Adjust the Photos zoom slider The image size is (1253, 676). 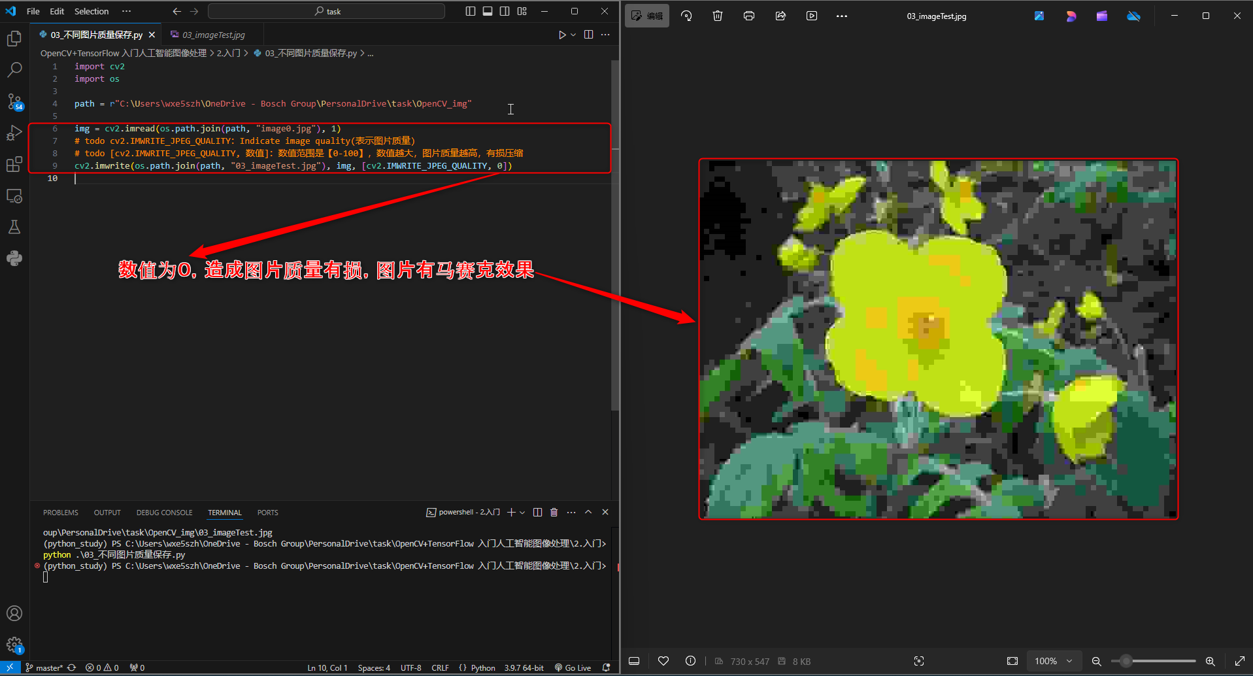[1126, 661]
